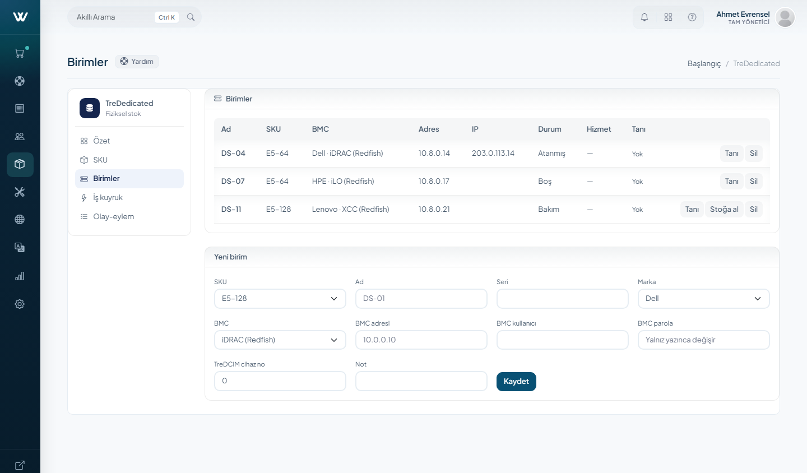The image size is (807, 473).
Task: Click the translation language sidebar icon
Action: point(20,248)
